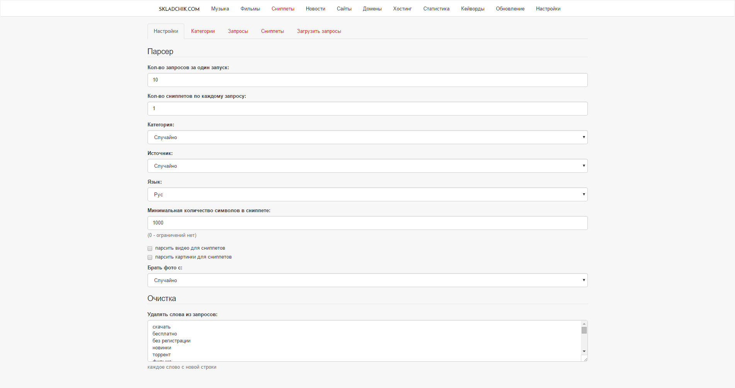This screenshot has height=388, width=735.
Task: Open the Музыка menu item
Action: pos(220,9)
